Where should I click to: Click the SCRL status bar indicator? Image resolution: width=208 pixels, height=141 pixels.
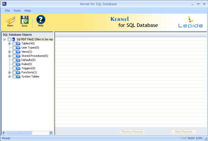[199, 138]
